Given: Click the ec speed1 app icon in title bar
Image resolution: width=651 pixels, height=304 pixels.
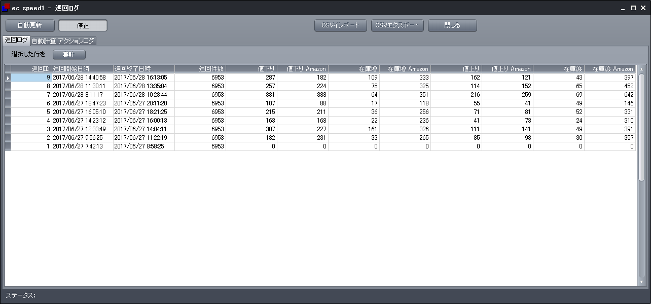Looking at the screenshot, I should [x=6, y=8].
